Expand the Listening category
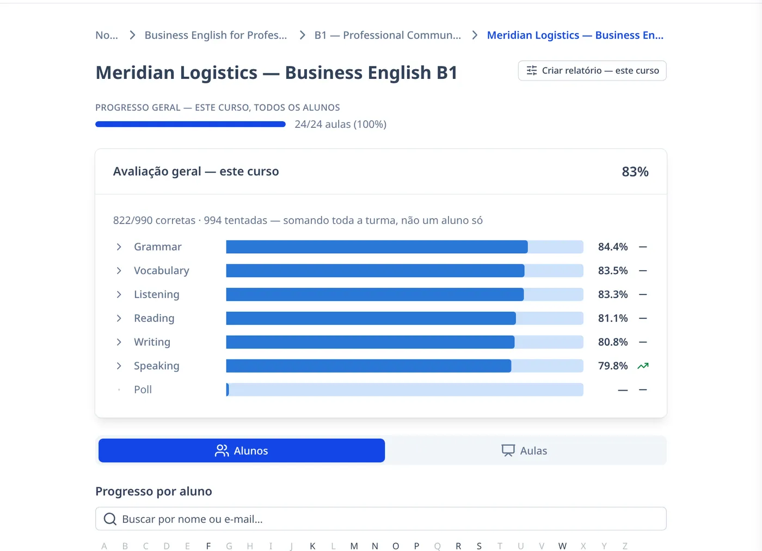Screen dimensions: 762x551 point(119,294)
